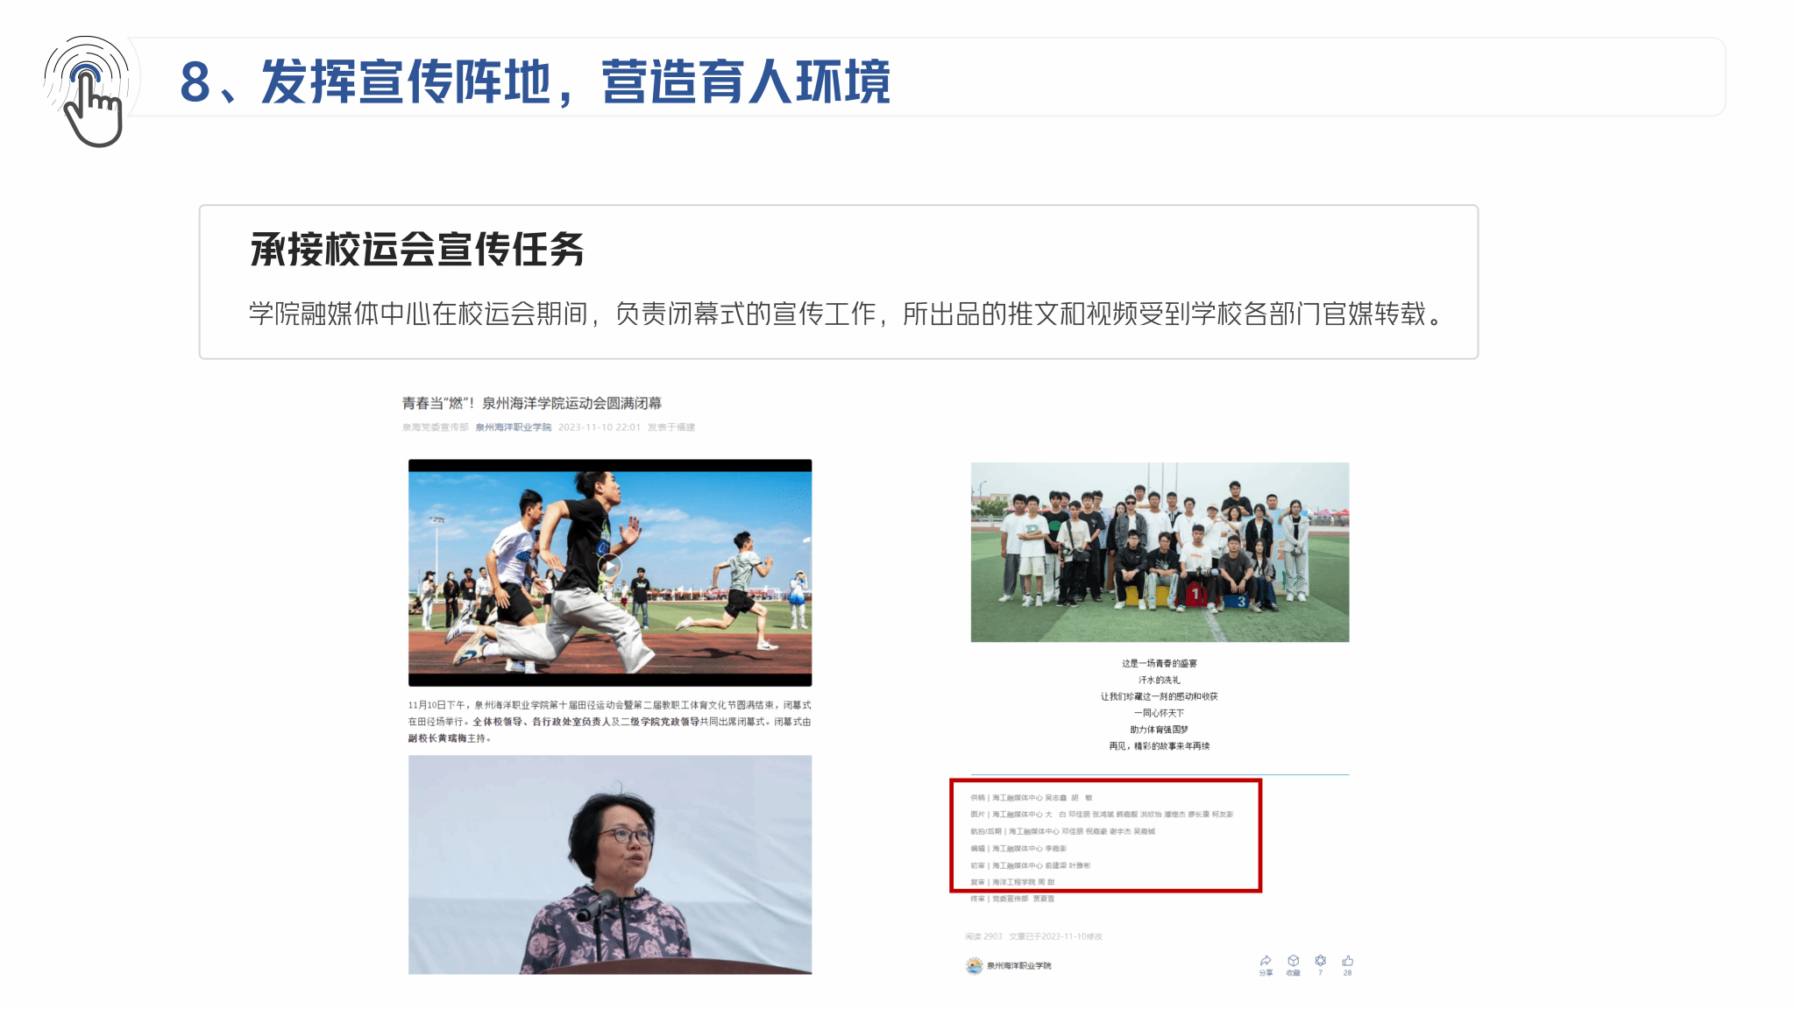Click the flower 'wow' icon showing 7

coord(1321,961)
